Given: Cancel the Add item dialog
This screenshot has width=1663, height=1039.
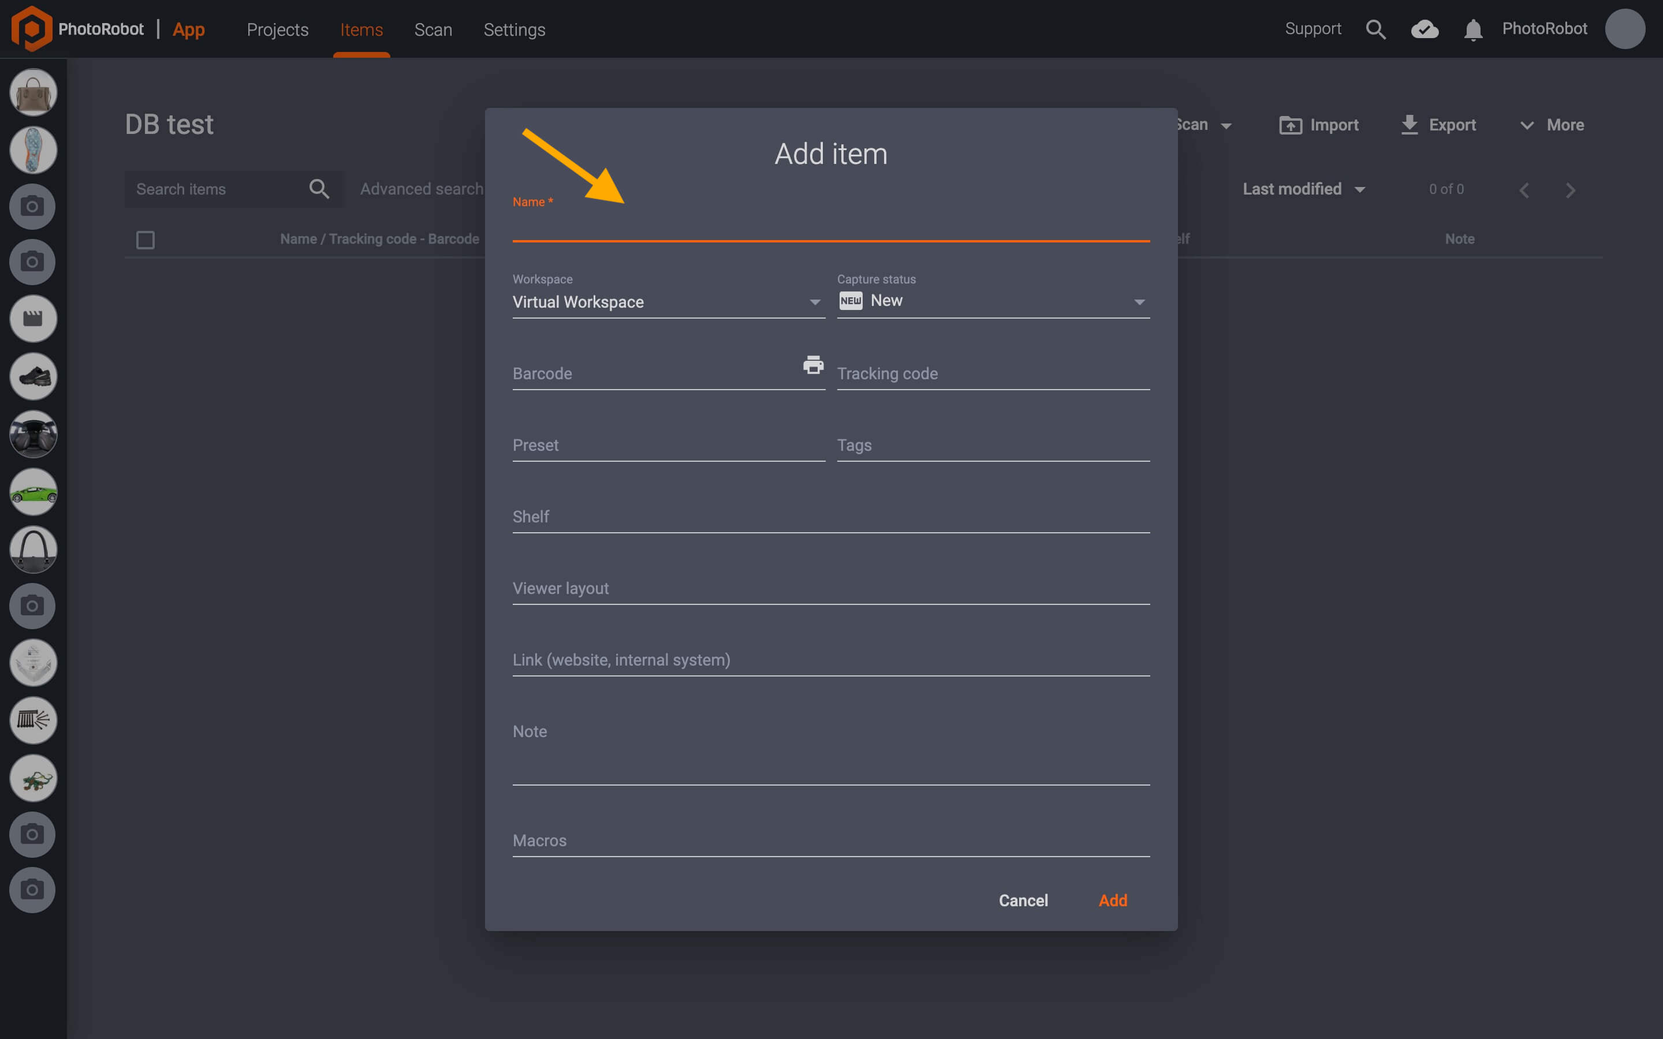Looking at the screenshot, I should tap(1023, 900).
